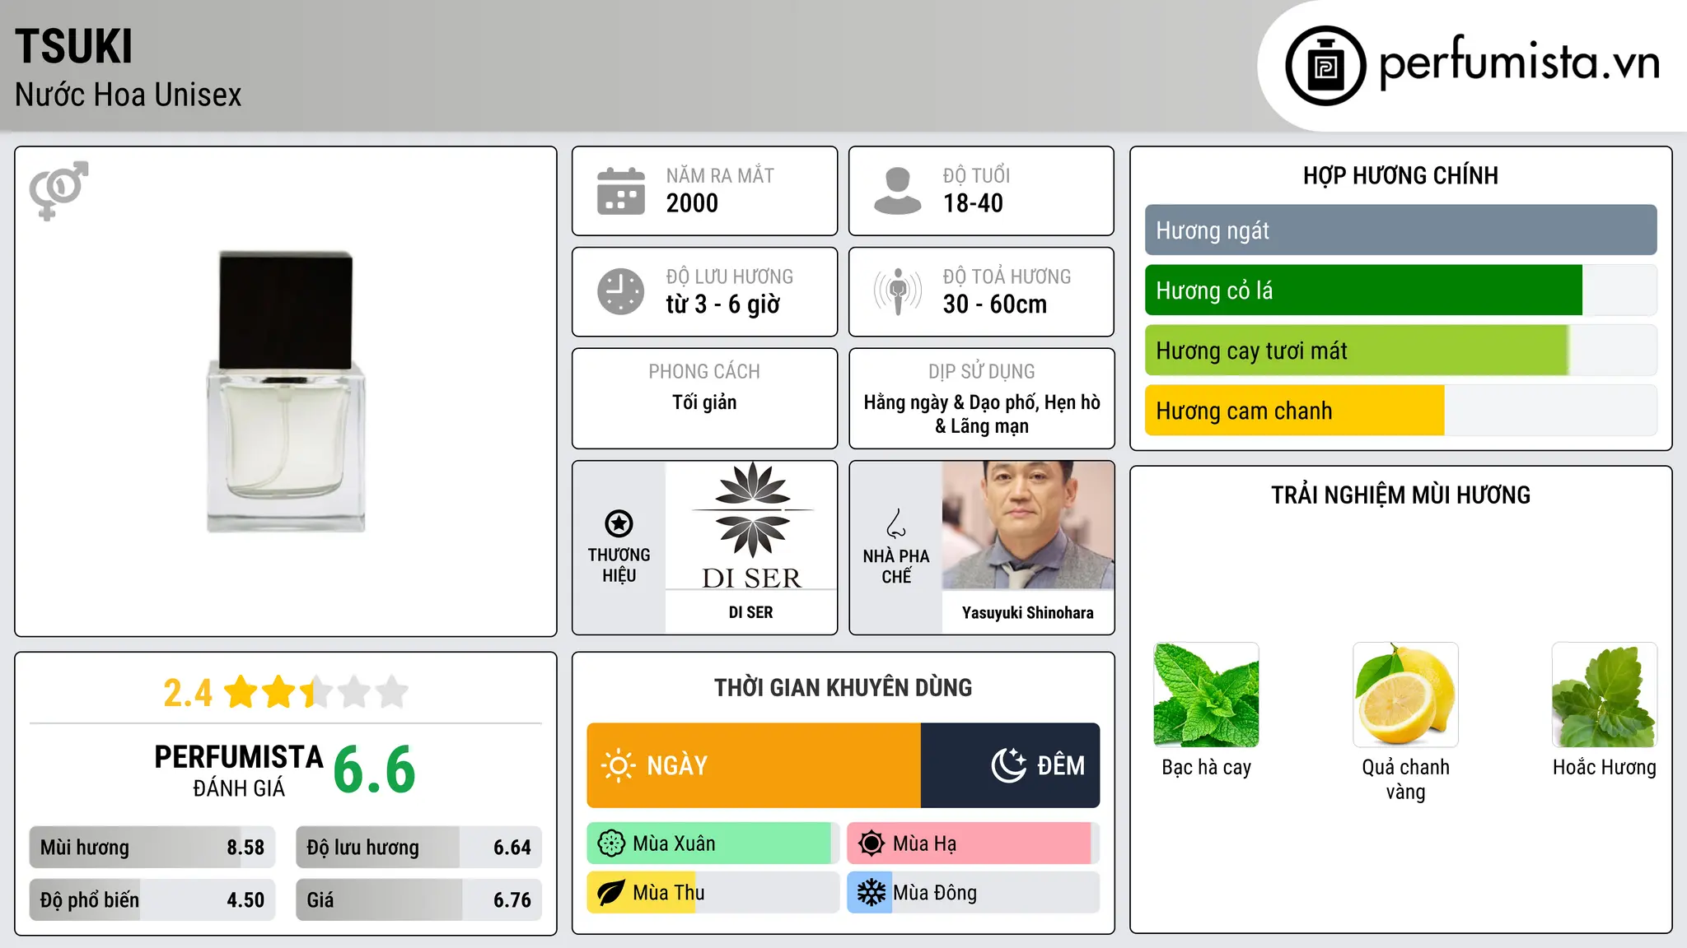The height and width of the screenshot is (948, 1687).
Task: Click the Mùi hương score bar
Action: 152,848
